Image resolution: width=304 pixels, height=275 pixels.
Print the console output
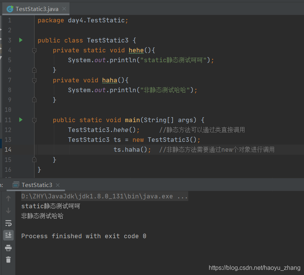(x=8, y=248)
